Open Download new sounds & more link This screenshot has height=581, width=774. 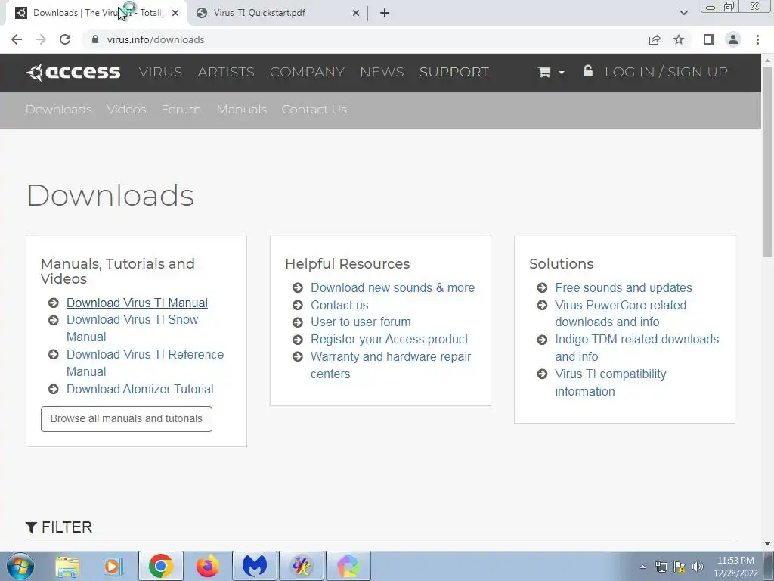tap(392, 287)
